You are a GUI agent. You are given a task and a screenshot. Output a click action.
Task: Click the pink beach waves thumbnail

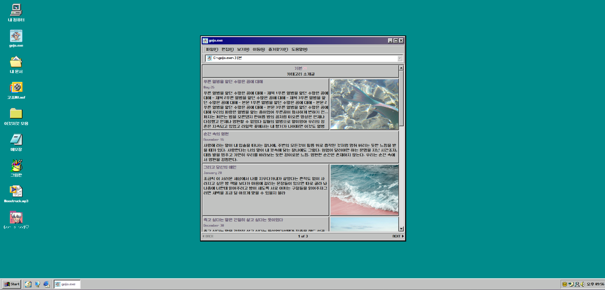pos(364,190)
